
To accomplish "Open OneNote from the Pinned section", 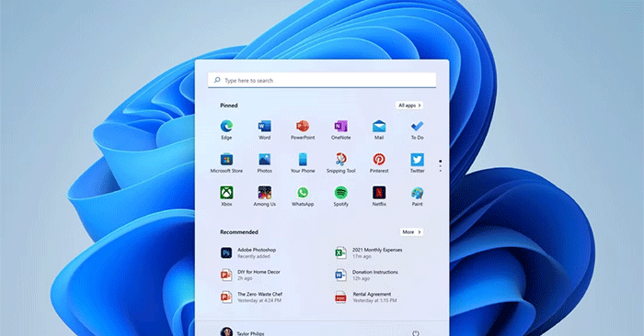I will 341,129.
